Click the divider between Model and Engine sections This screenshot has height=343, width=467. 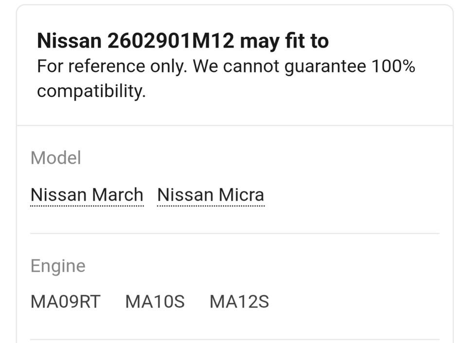tap(234, 234)
